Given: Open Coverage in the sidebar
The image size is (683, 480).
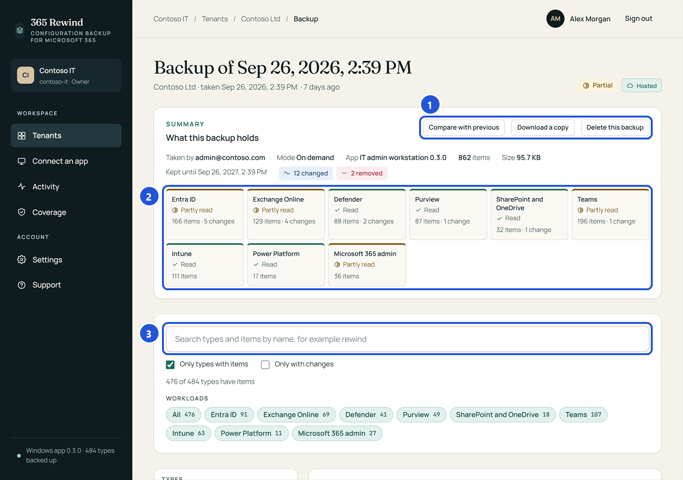Looking at the screenshot, I should point(66,212).
